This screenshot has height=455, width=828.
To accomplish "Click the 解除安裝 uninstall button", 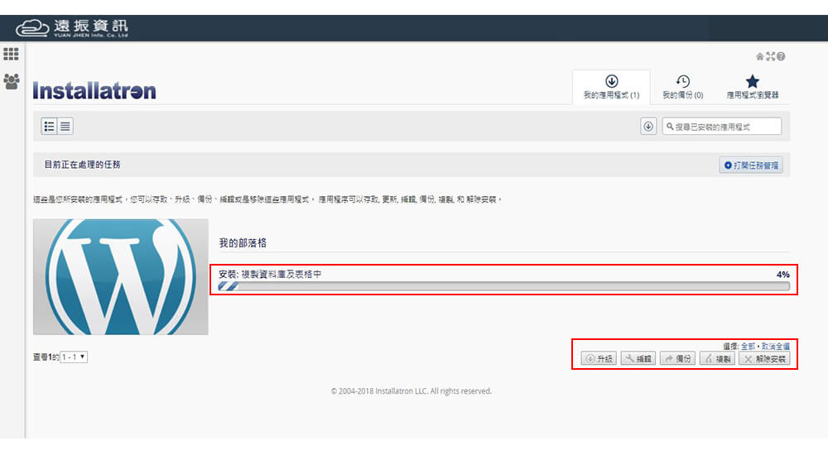I will click(764, 359).
